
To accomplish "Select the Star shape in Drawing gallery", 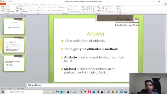I will click(x=93, y=11).
